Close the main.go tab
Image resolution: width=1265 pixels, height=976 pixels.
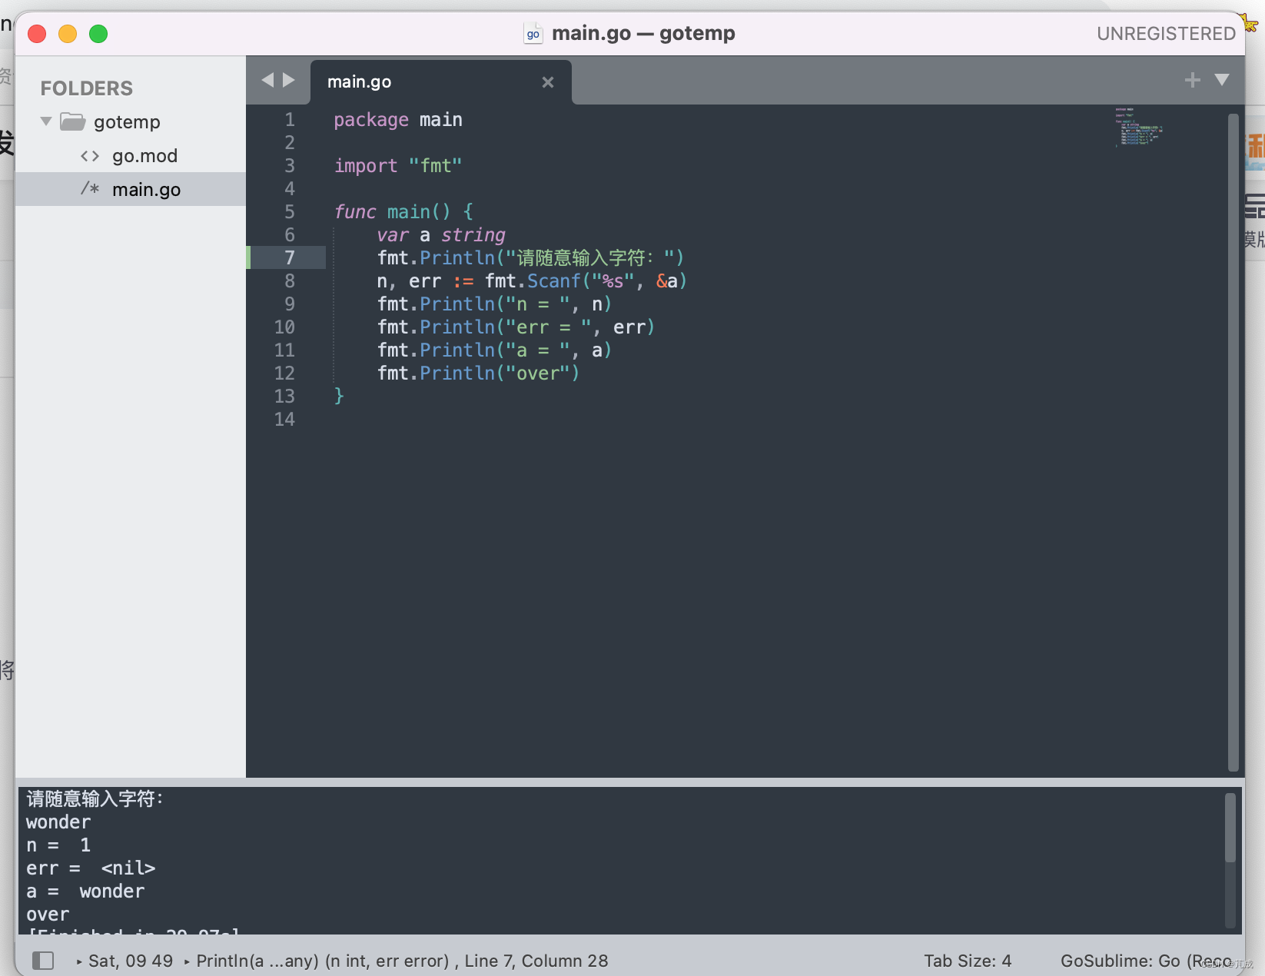pyautogui.click(x=548, y=82)
